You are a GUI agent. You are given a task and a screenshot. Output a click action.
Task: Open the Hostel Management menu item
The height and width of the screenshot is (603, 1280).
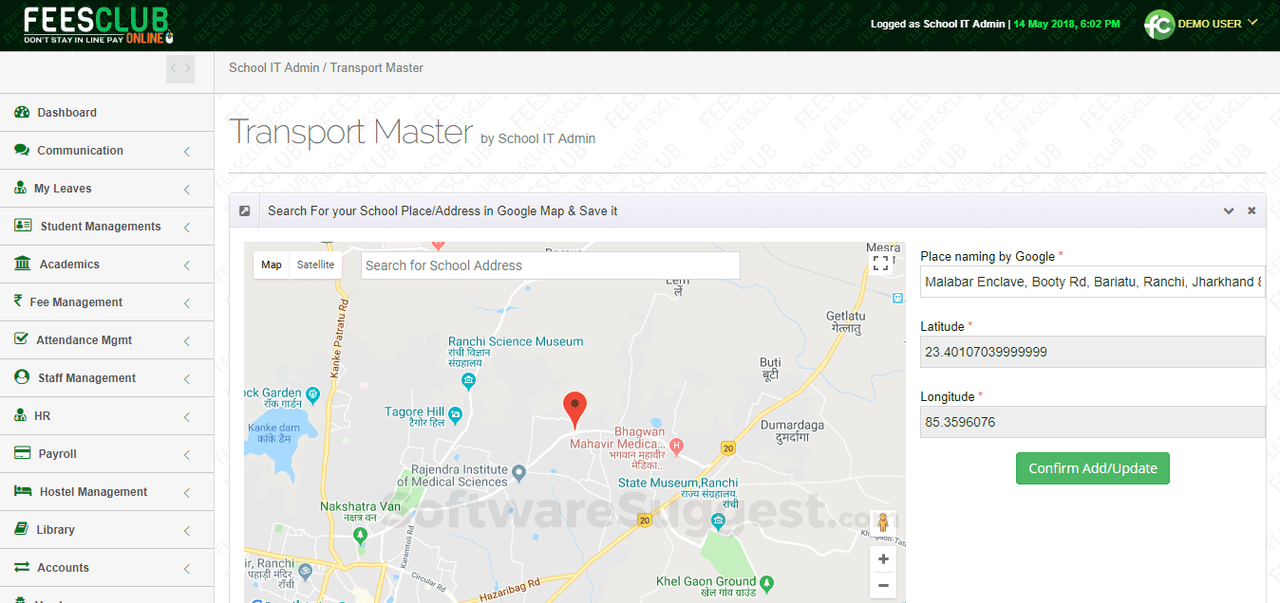coord(106,491)
